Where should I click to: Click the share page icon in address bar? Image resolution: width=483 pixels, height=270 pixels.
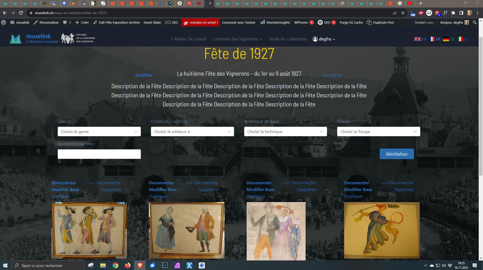pyautogui.click(x=395, y=13)
